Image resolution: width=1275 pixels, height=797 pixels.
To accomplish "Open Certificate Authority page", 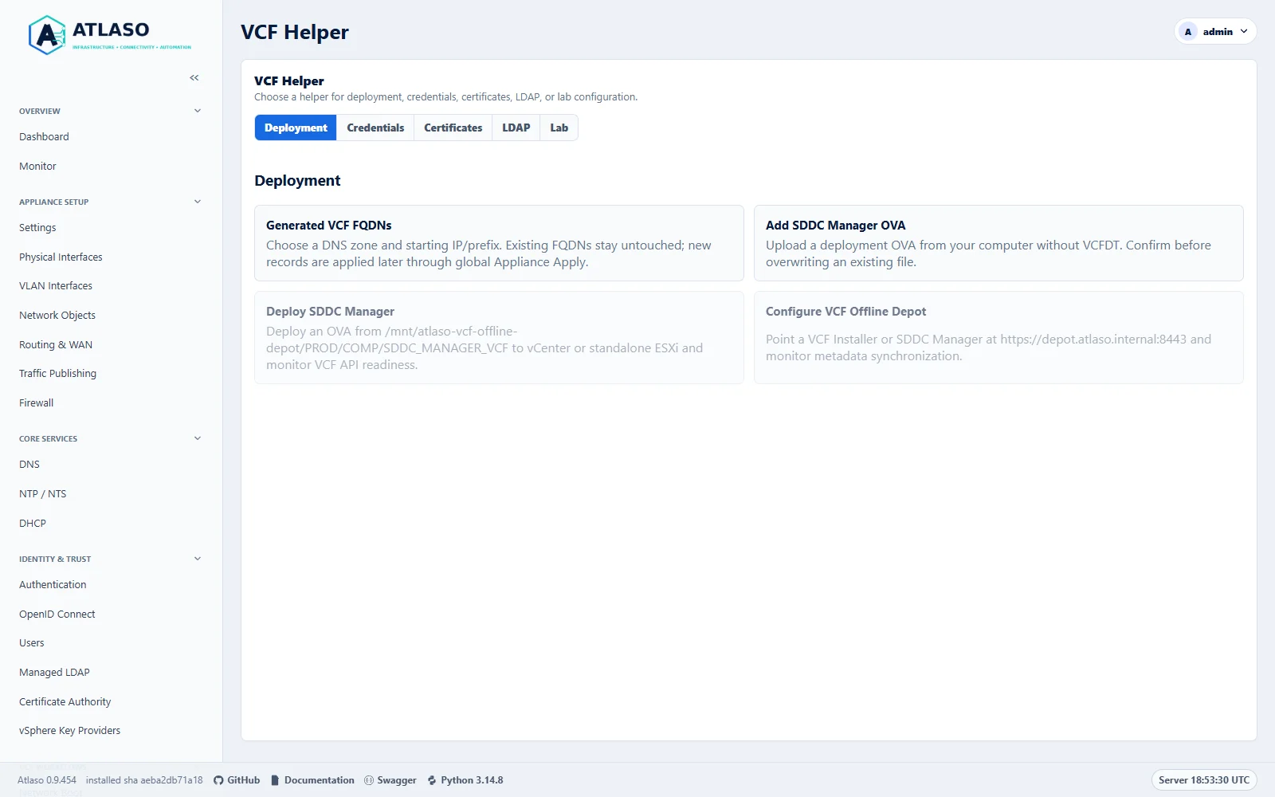I will click(x=65, y=702).
